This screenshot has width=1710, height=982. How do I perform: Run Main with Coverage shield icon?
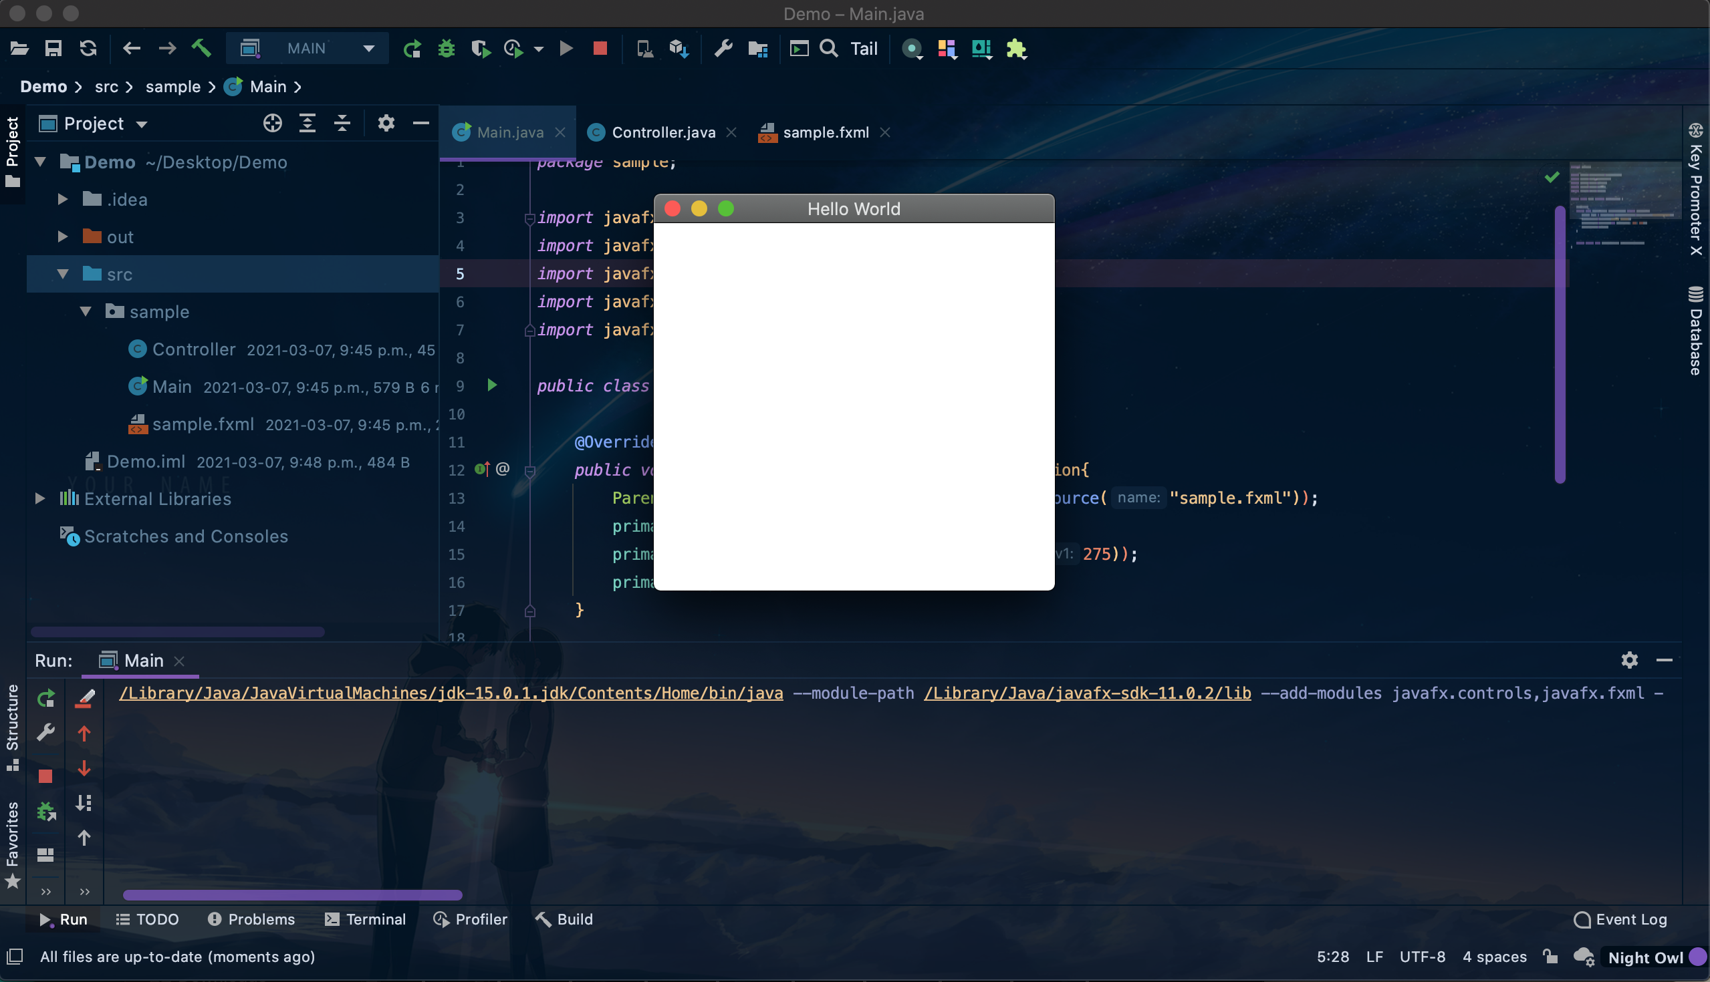(481, 49)
